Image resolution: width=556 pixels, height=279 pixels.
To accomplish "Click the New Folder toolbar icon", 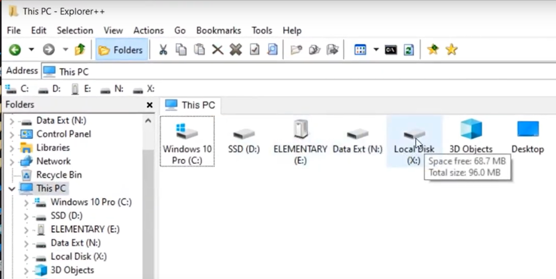I will (x=296, y=50).
